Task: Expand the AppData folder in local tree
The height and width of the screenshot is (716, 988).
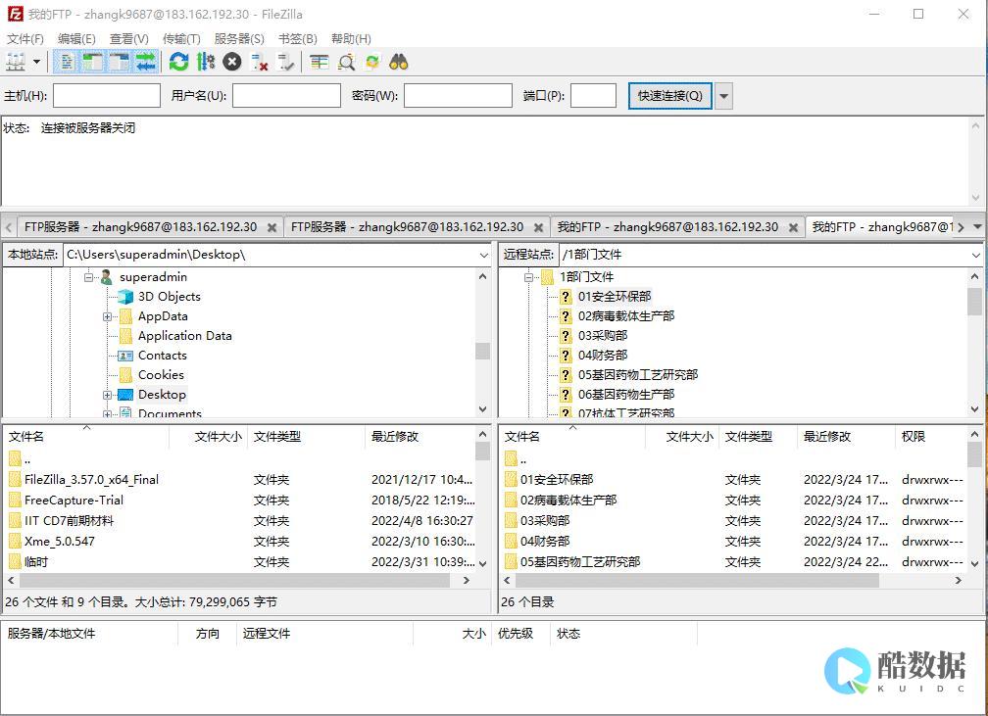Action: [108, 316]
